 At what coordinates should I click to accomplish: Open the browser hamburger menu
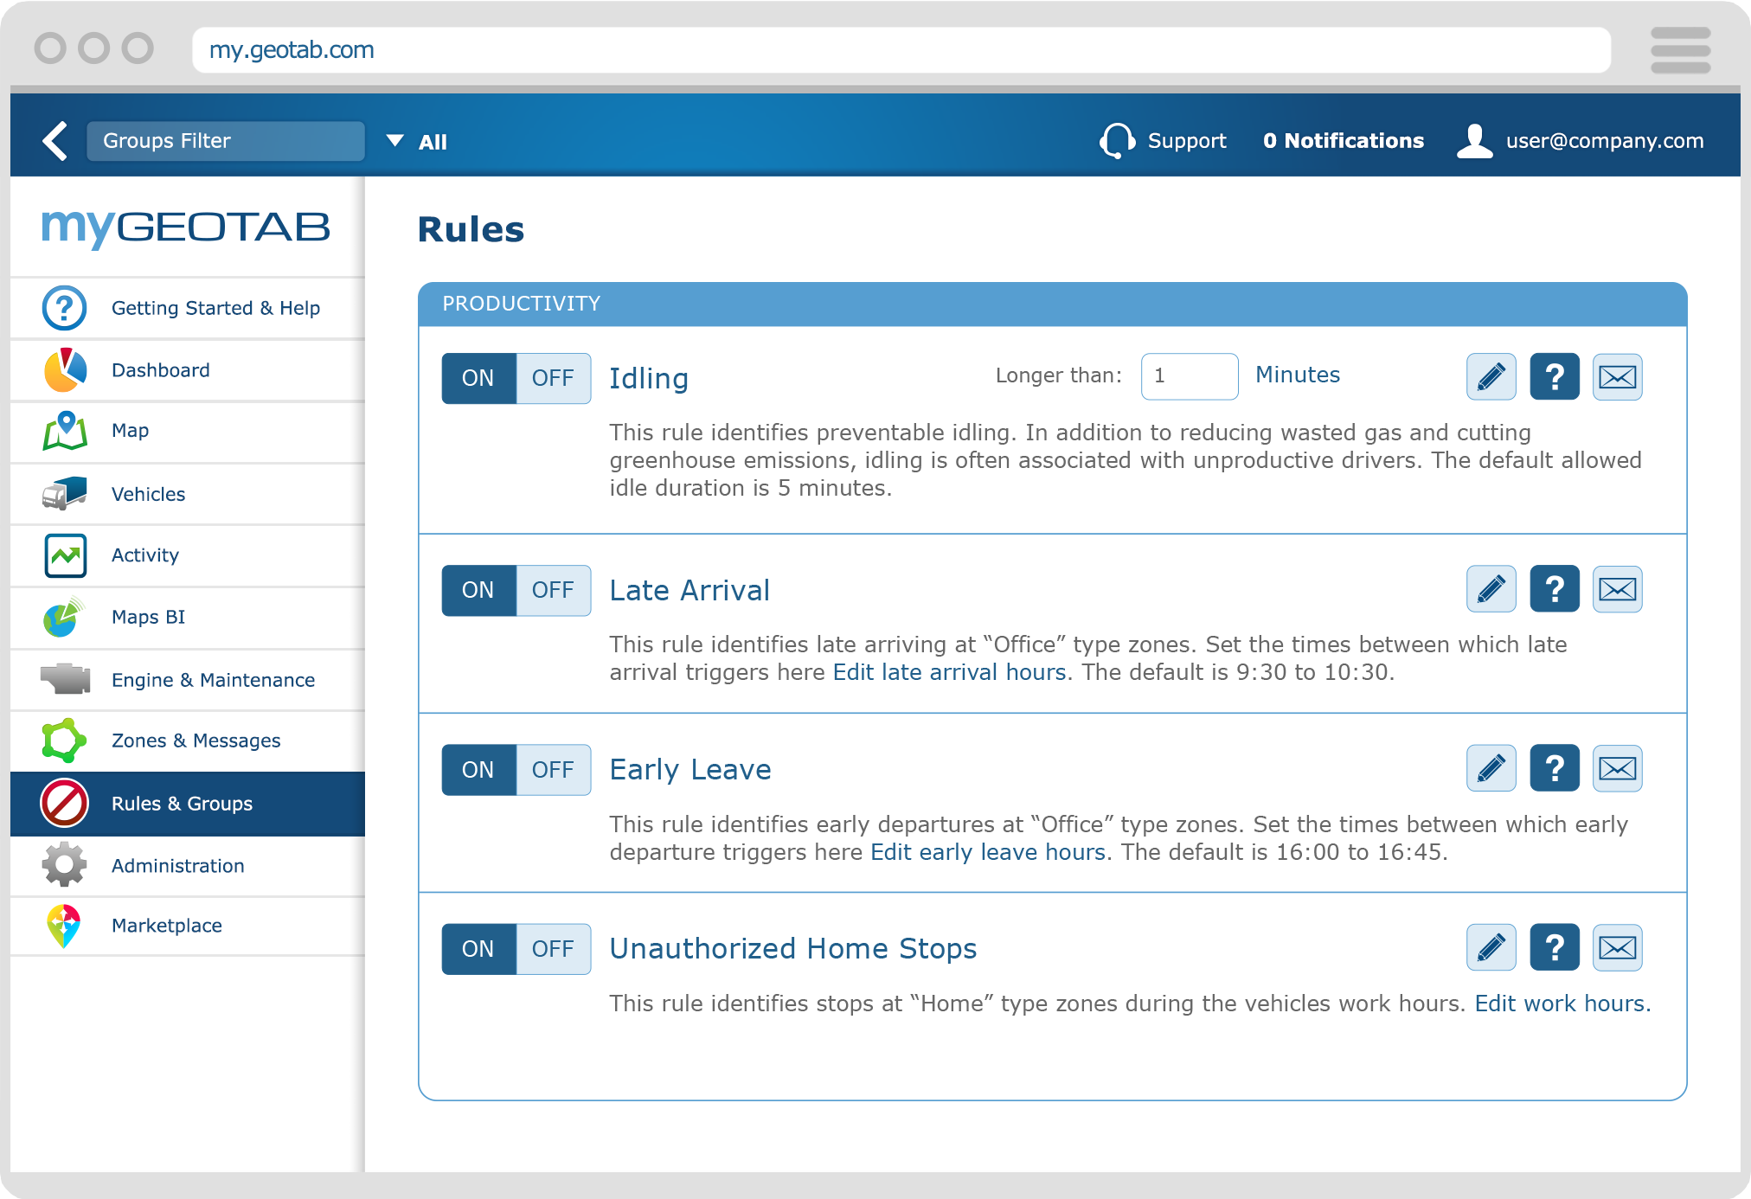[x=1681, y=50]
